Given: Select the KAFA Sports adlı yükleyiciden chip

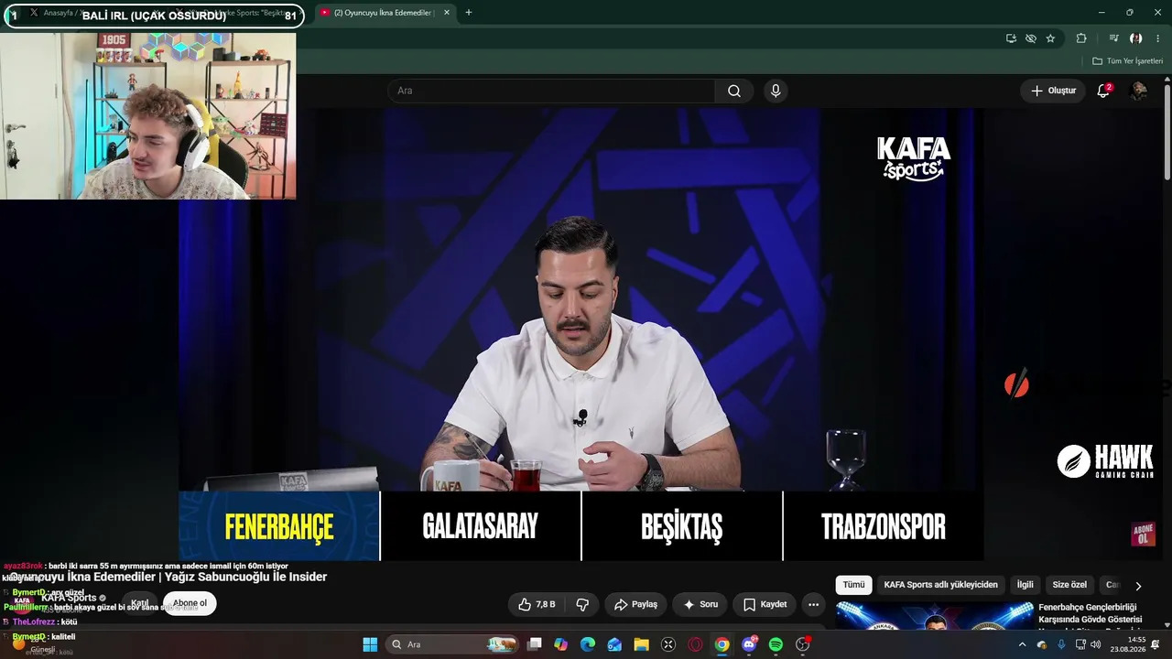Looking at the screenshot, I should [x=940, y=585].
